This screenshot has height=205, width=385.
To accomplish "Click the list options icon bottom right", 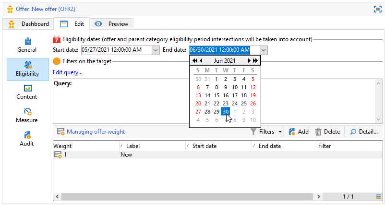I will (x=378, y=196).
